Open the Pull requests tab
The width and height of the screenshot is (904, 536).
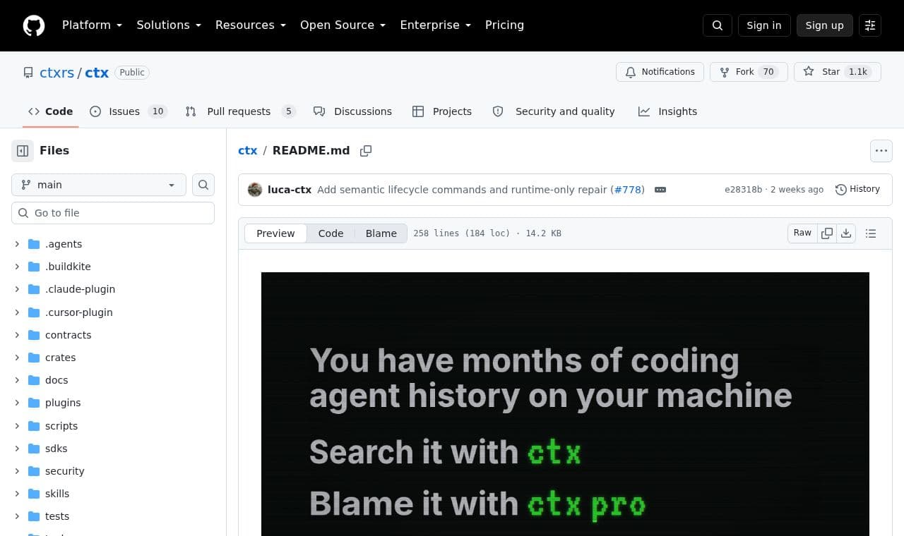[x=240, y=111]
